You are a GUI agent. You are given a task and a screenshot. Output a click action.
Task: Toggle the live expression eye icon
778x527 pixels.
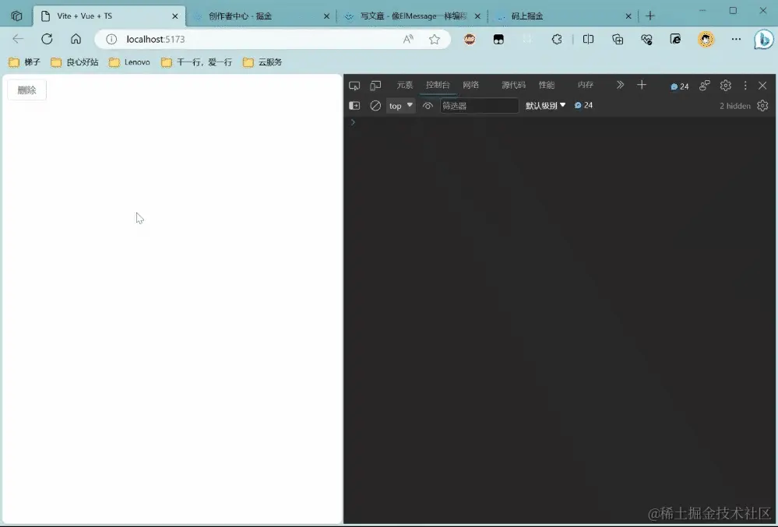tap(428, 105)
